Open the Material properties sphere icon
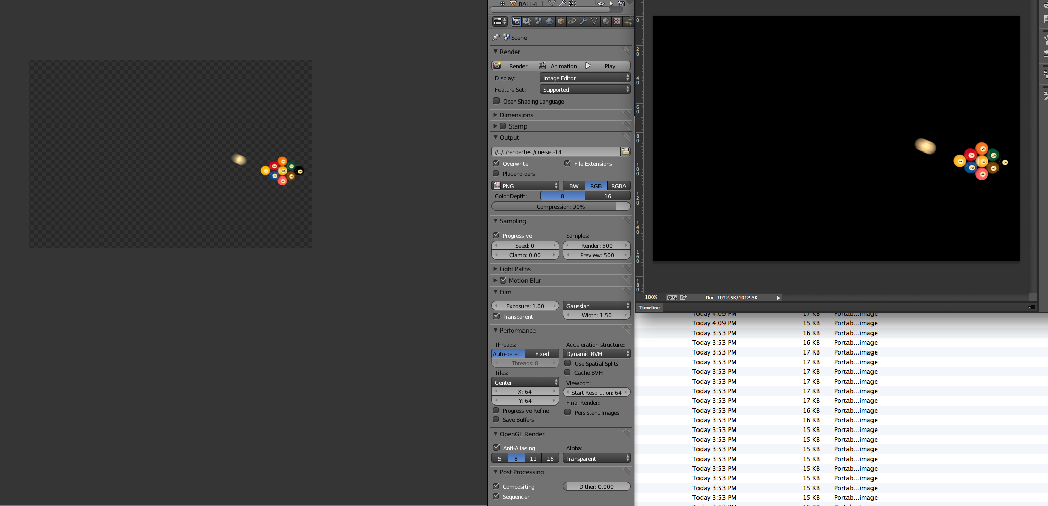Image resolution: width=1048 pixels, height=506 pixels. click(606, 21)
